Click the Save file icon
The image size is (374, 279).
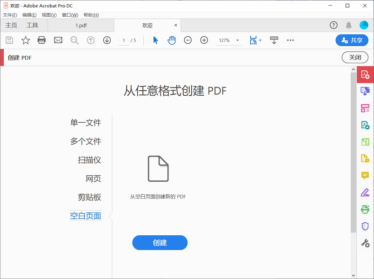pos(10,40)
